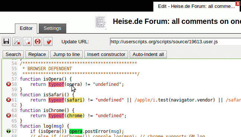
Task: Click the highlighted opera word on line 67
Action: click(x=76, y=131)
